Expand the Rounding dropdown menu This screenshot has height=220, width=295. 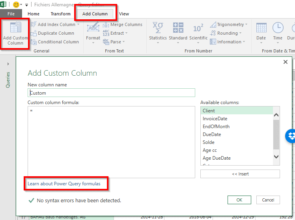click(241, 33)
